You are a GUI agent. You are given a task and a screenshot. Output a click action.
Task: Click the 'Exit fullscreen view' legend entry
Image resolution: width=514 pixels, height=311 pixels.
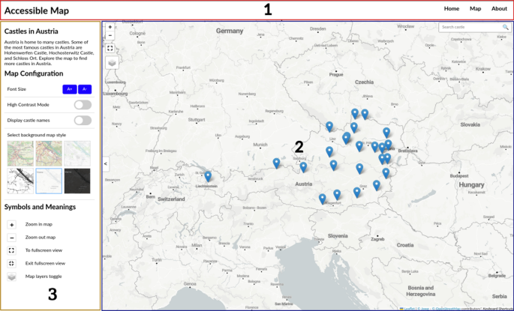(x=45, y=263)
